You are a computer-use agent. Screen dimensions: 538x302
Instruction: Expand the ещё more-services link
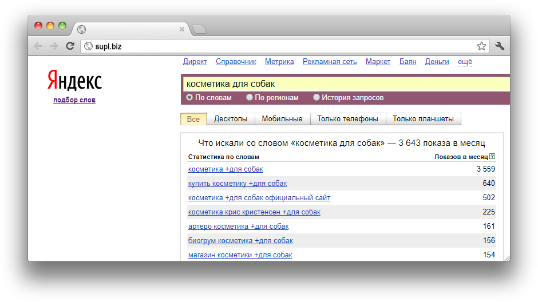pyautogui.click(x=465, y=62)
